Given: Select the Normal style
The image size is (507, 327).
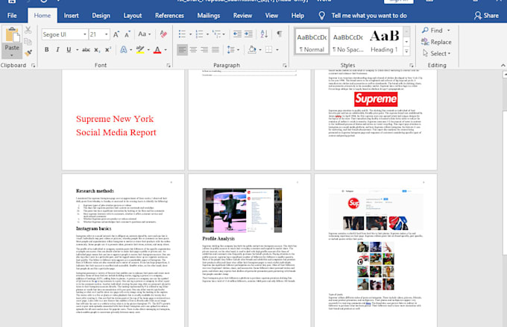Looking at the screenshot, I should point(312,41).
